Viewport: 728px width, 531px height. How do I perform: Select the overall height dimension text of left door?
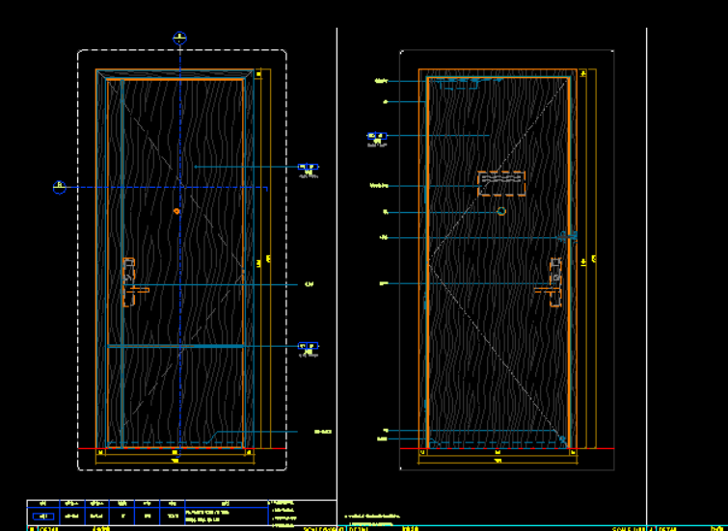tap(268, 258)
